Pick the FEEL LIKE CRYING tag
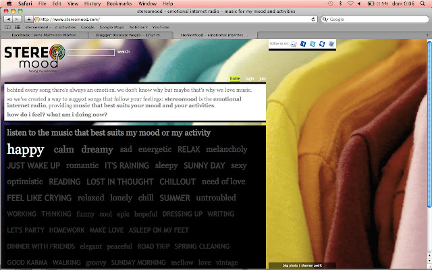 pyautogui.click(x=39, y=198)
